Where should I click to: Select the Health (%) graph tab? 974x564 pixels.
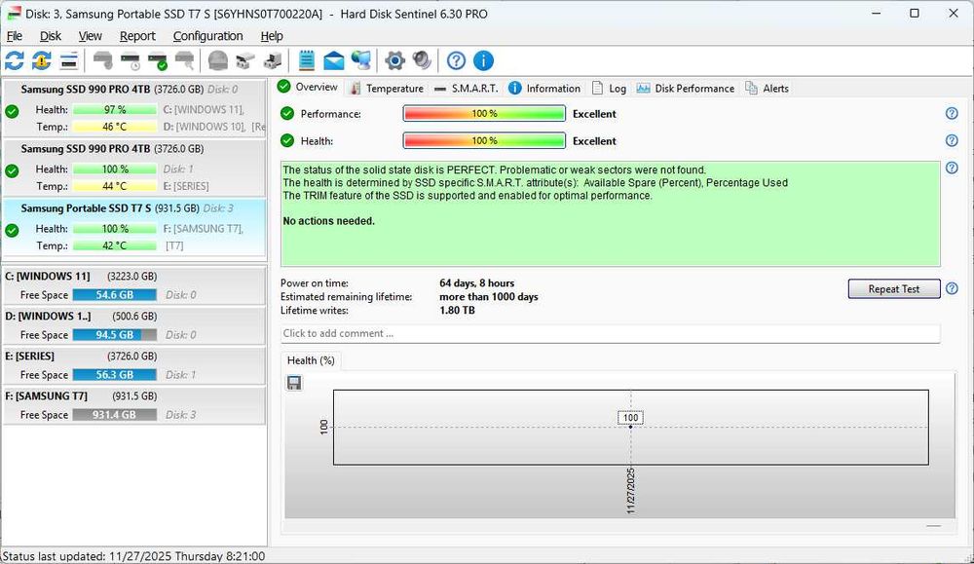click(311, 360)
